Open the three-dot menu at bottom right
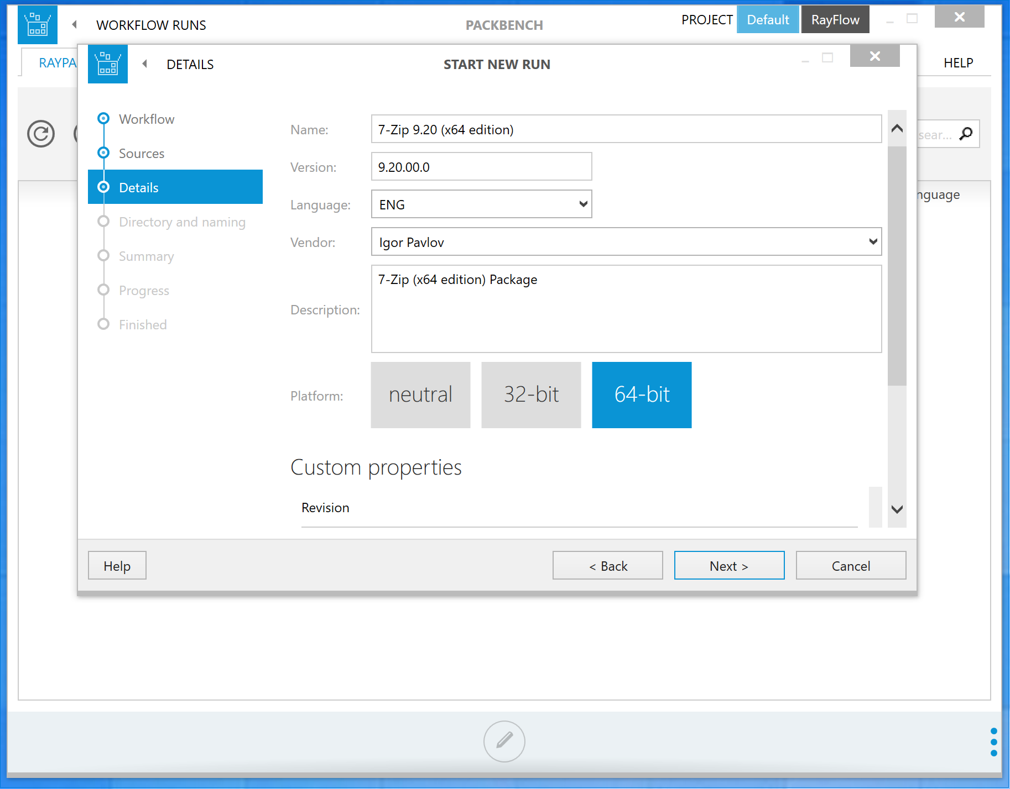 pyautogui.click(x=994, y=742)
